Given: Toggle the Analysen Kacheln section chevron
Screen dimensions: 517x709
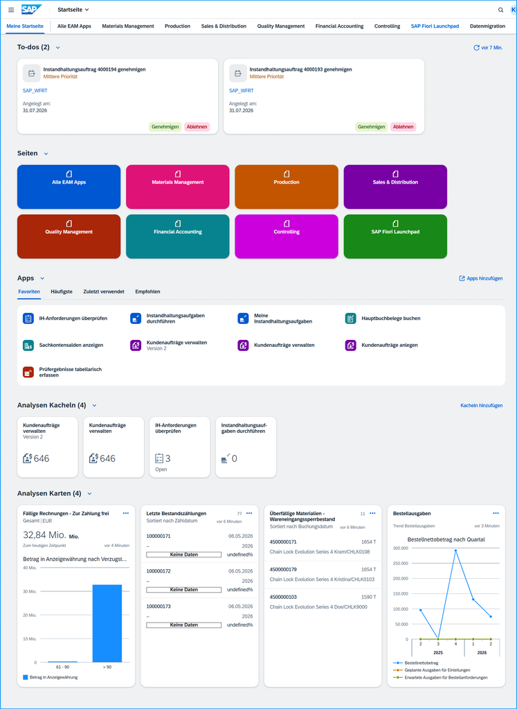Looking at the screenshot, I should [x=94, y=406].
